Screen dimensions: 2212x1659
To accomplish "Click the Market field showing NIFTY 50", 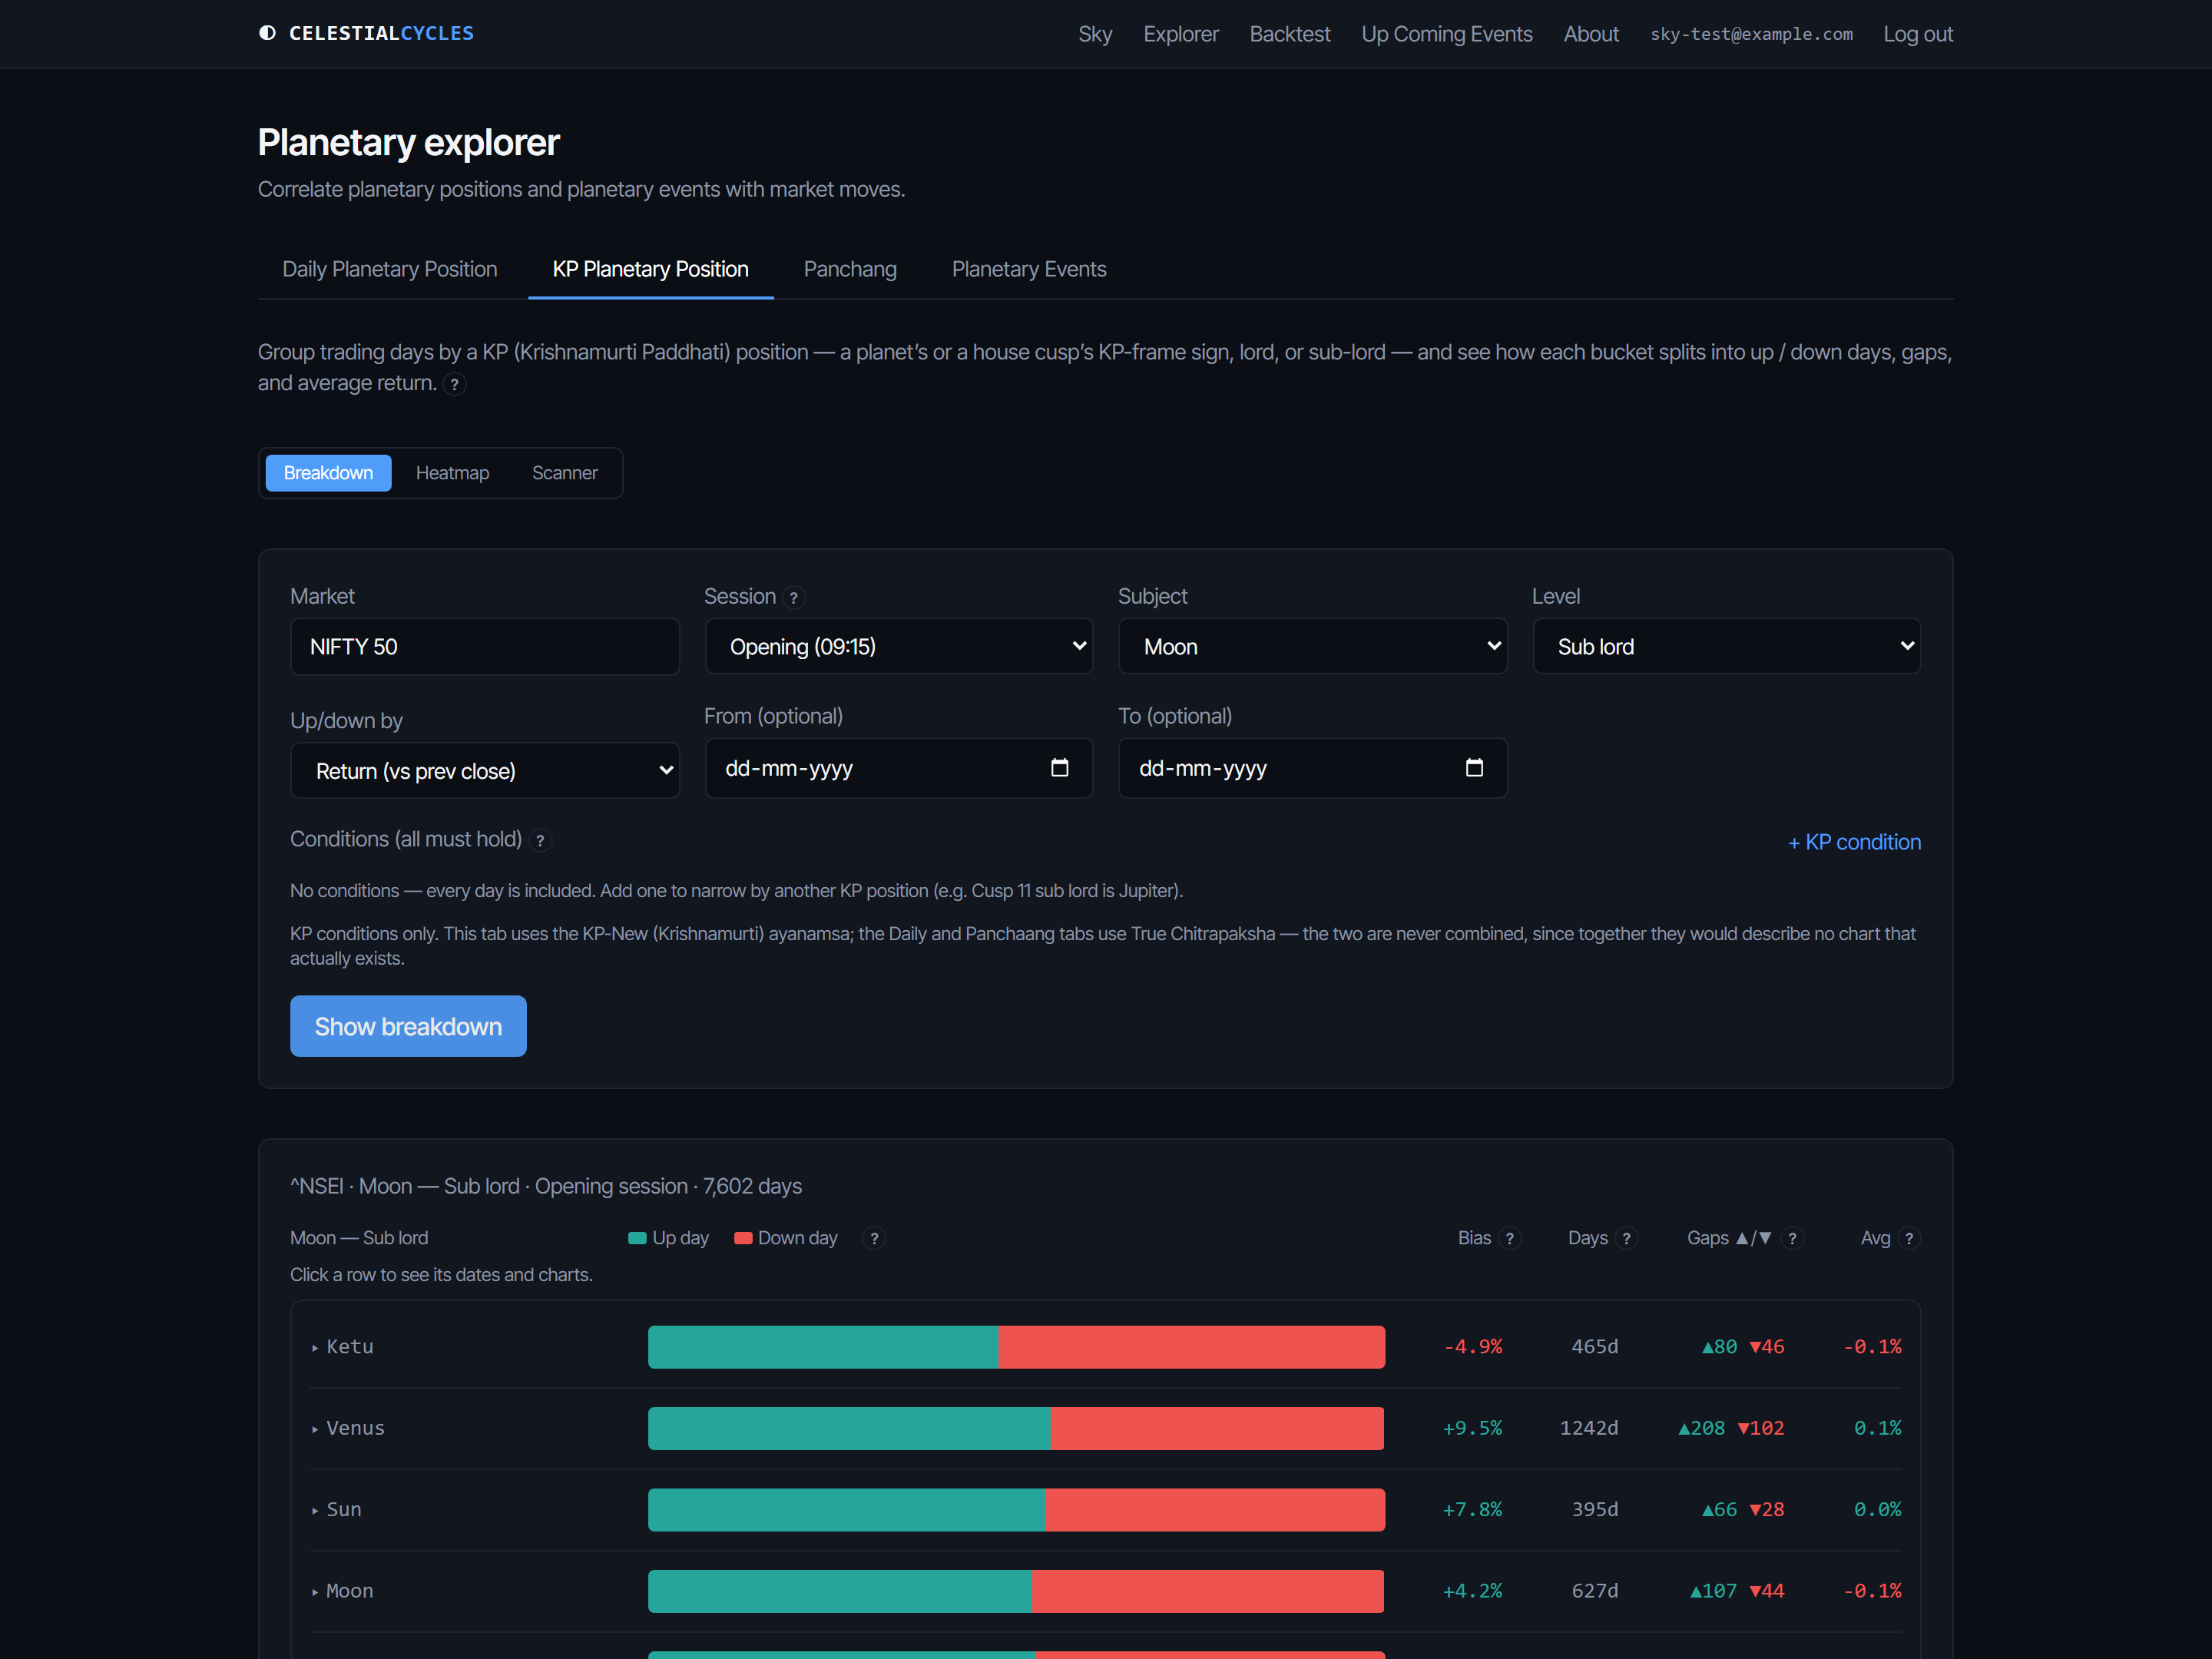I will pyautogui.click(x=485, y=646).
